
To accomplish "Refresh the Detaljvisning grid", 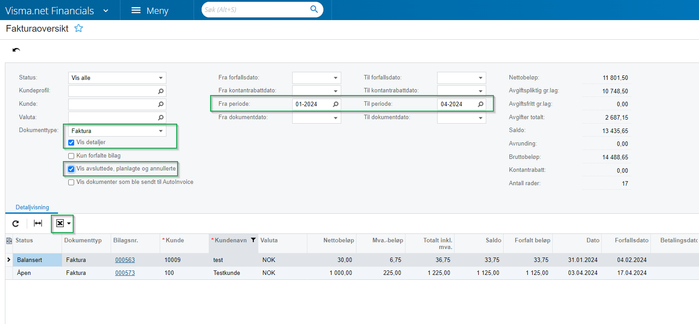I will coord(16,224).
